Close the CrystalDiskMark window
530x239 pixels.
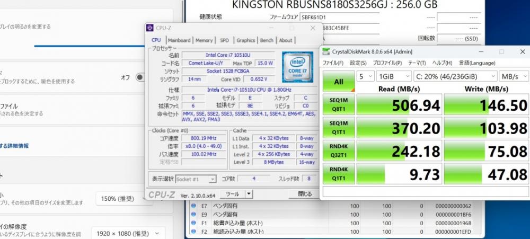pyautogui.click(x=522, y=52)
